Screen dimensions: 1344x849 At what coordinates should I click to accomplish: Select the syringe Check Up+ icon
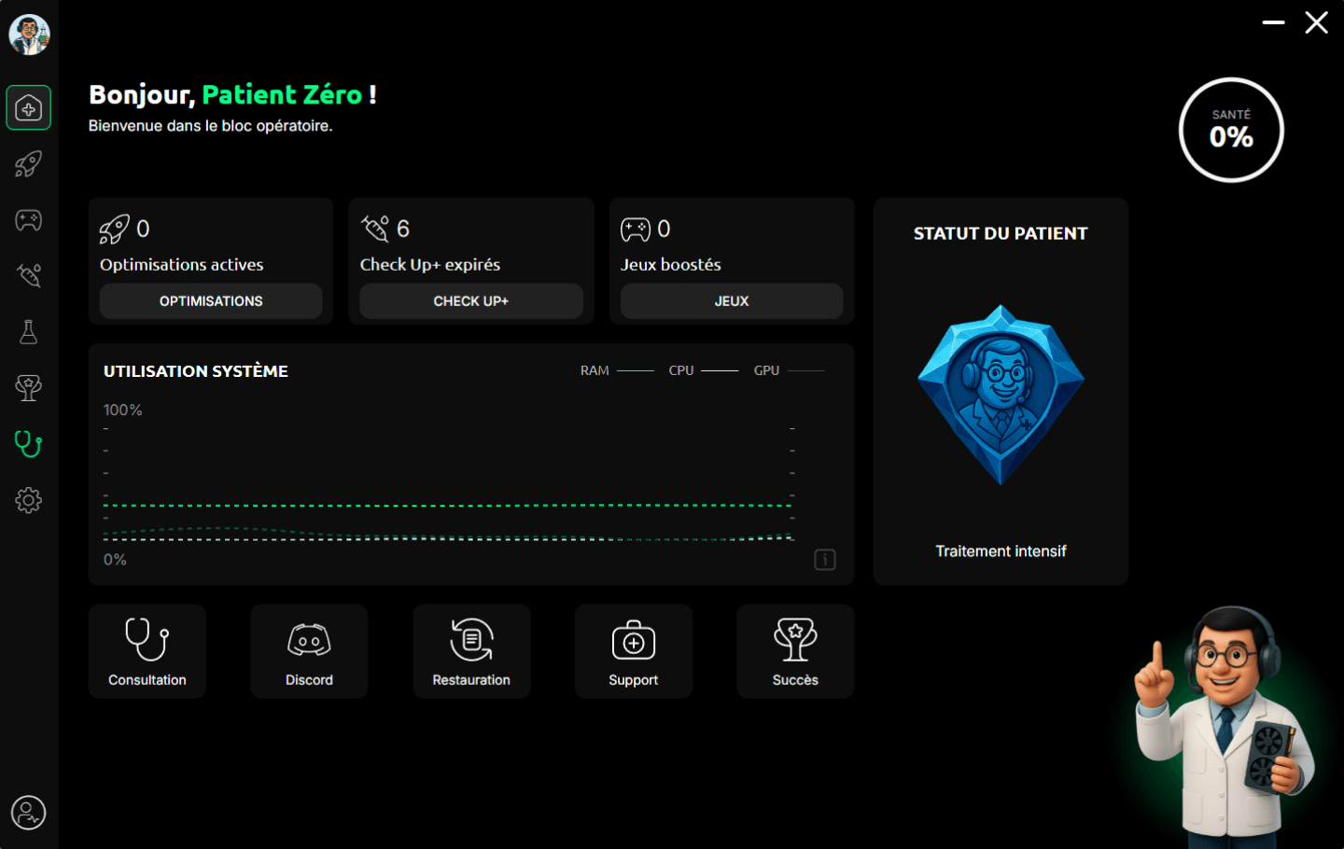coord(28,276)
